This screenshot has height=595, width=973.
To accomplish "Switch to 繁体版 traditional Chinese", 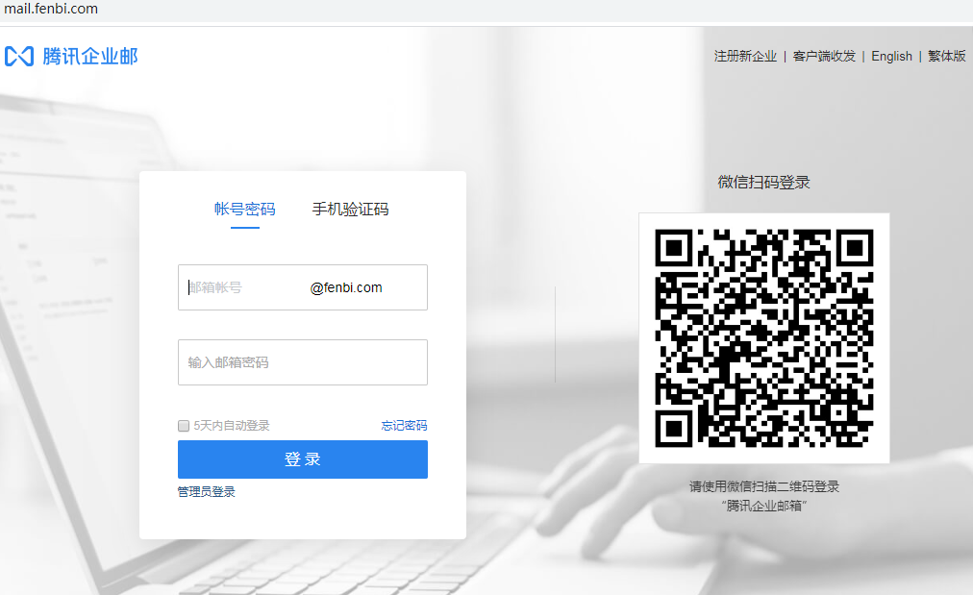I will coord(946,56).
